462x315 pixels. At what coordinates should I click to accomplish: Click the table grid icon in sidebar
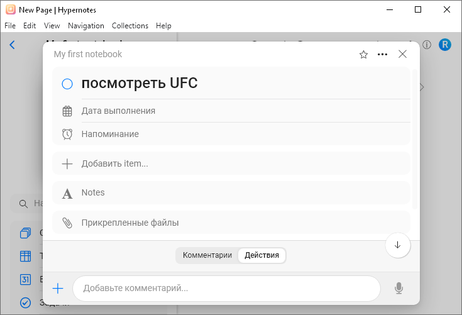click(x=25, y=256)
